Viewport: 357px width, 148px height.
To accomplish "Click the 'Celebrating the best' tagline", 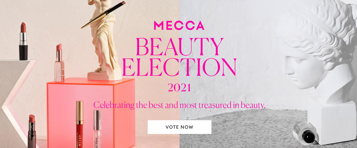I will (179, 105).
